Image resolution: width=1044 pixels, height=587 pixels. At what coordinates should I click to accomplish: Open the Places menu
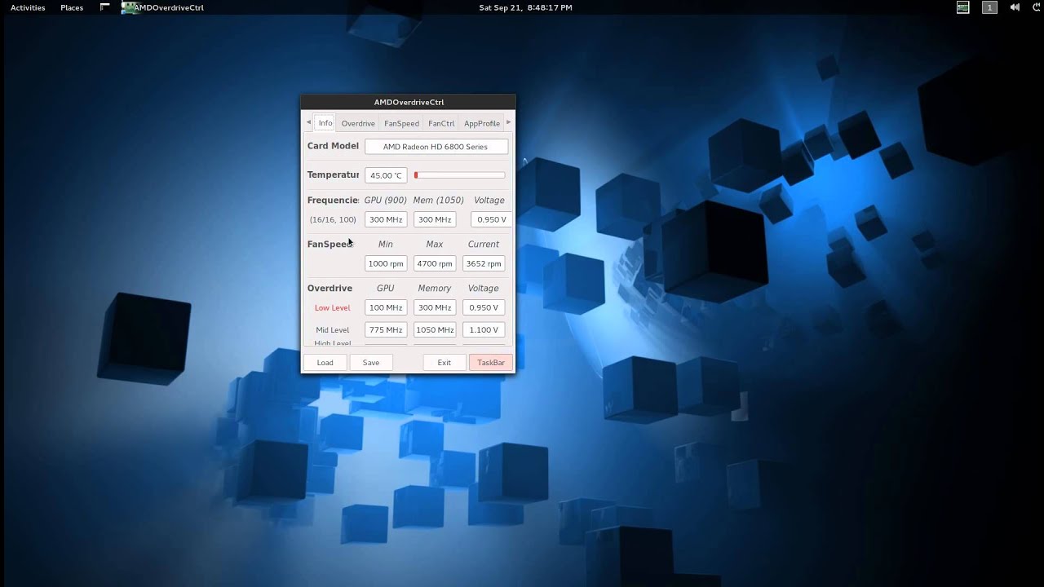click(72, 7)
